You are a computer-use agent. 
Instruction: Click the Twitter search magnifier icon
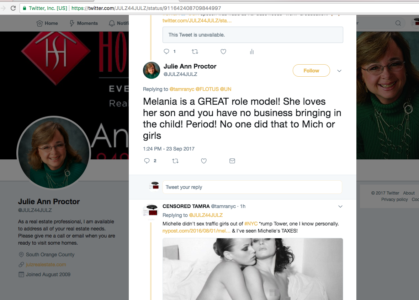[398, 23]
